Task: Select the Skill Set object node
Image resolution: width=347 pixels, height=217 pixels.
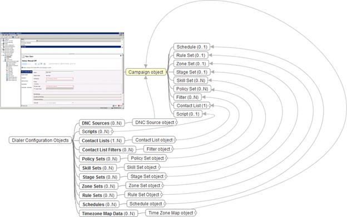Action: [142, 167]
